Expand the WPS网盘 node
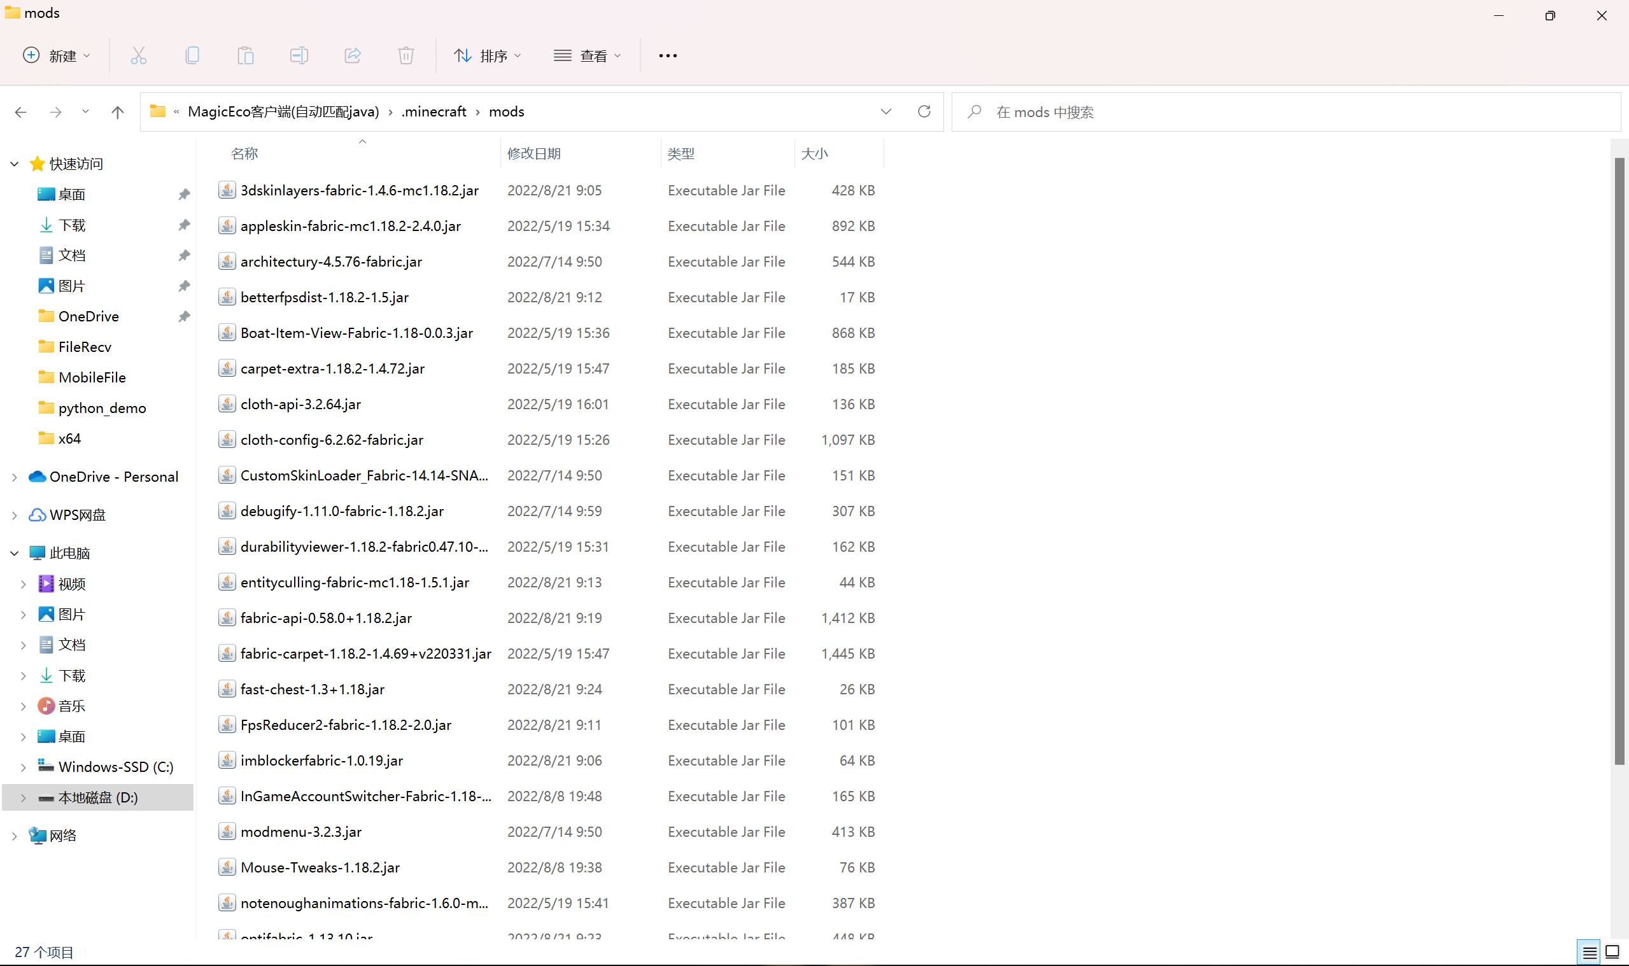Screen dimensions: 1629x966 tap(15, 515)
